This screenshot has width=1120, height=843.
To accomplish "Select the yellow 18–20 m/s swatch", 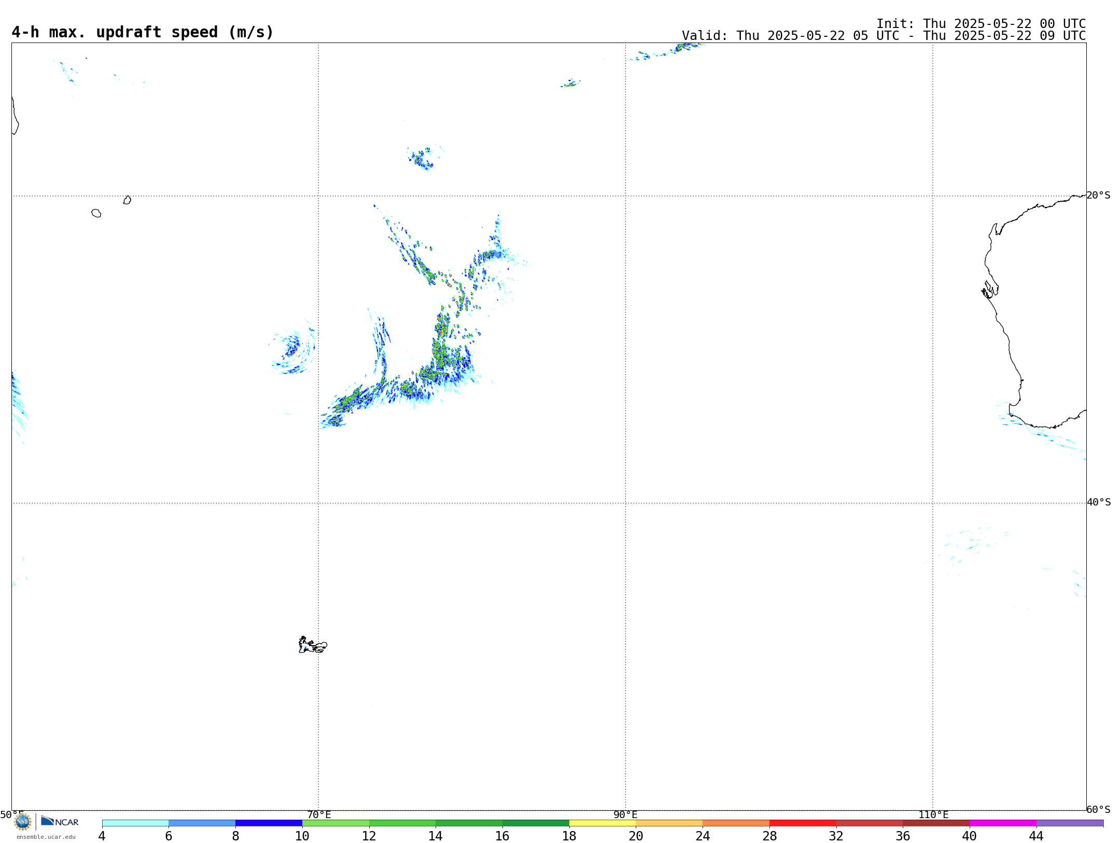I will pyautogui.click(x=603, y=823).
